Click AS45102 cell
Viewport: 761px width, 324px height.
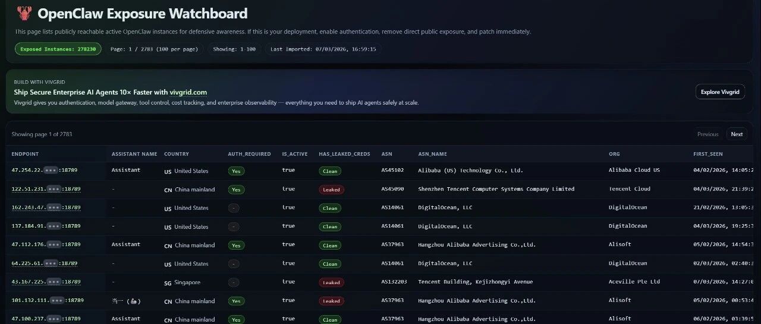[392, 170]
